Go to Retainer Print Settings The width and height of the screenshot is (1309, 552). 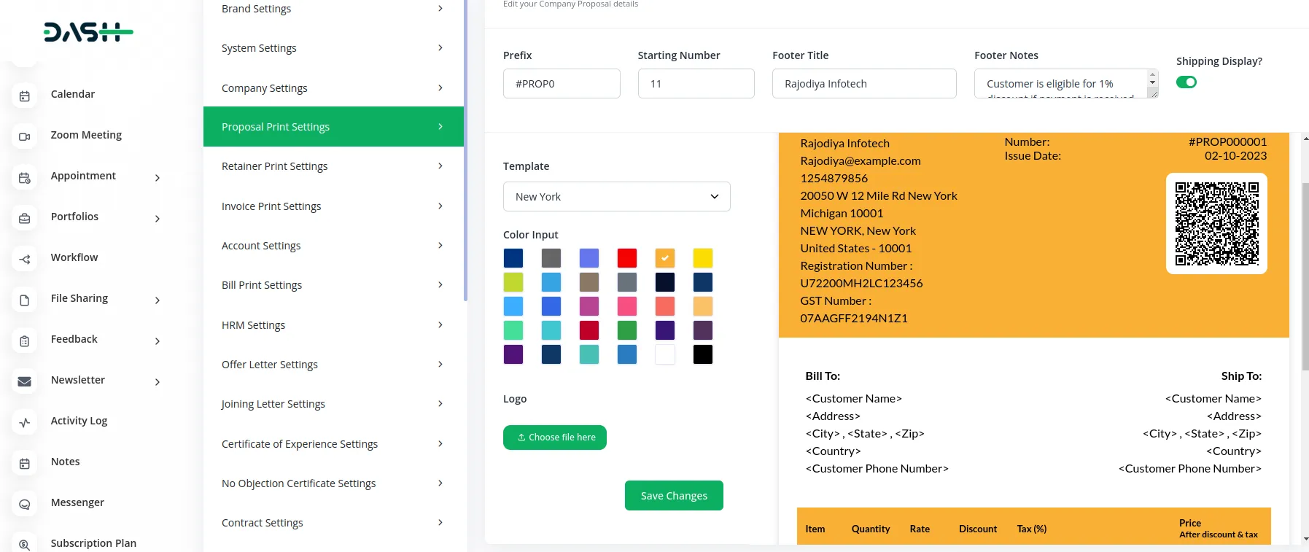tap(333, 166)
